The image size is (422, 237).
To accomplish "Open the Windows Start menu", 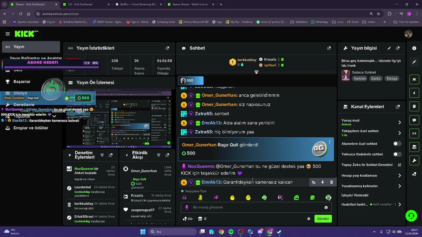I will click(143, 232).
